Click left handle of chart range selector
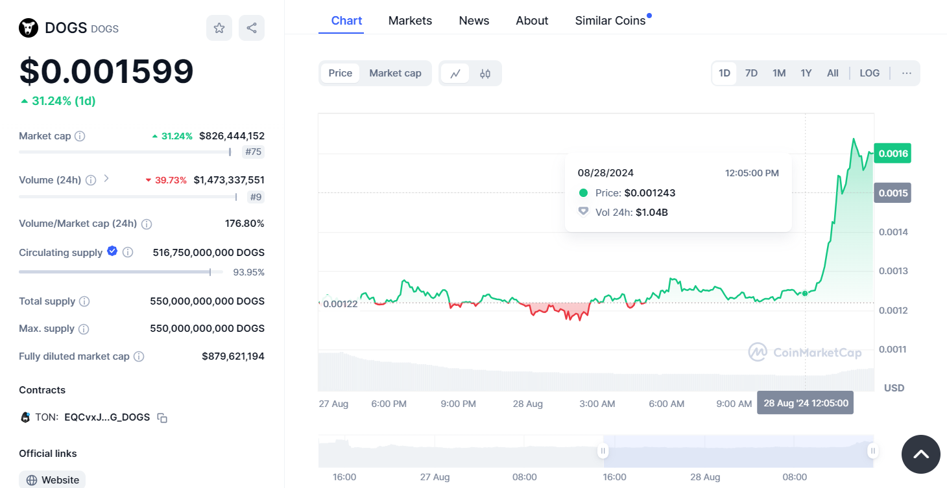 click(603, 450)
